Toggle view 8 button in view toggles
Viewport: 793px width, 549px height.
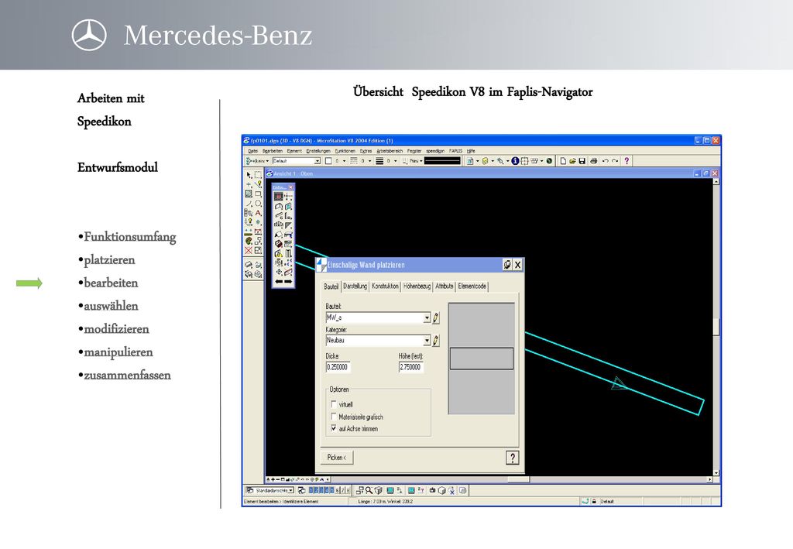coord(348,490)
